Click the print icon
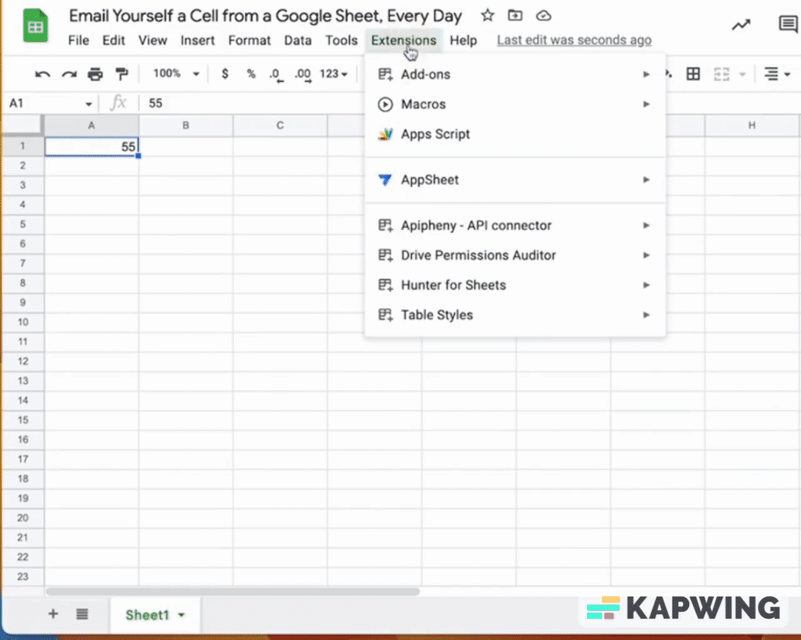801x640 pixels. [x=95, y=74]
